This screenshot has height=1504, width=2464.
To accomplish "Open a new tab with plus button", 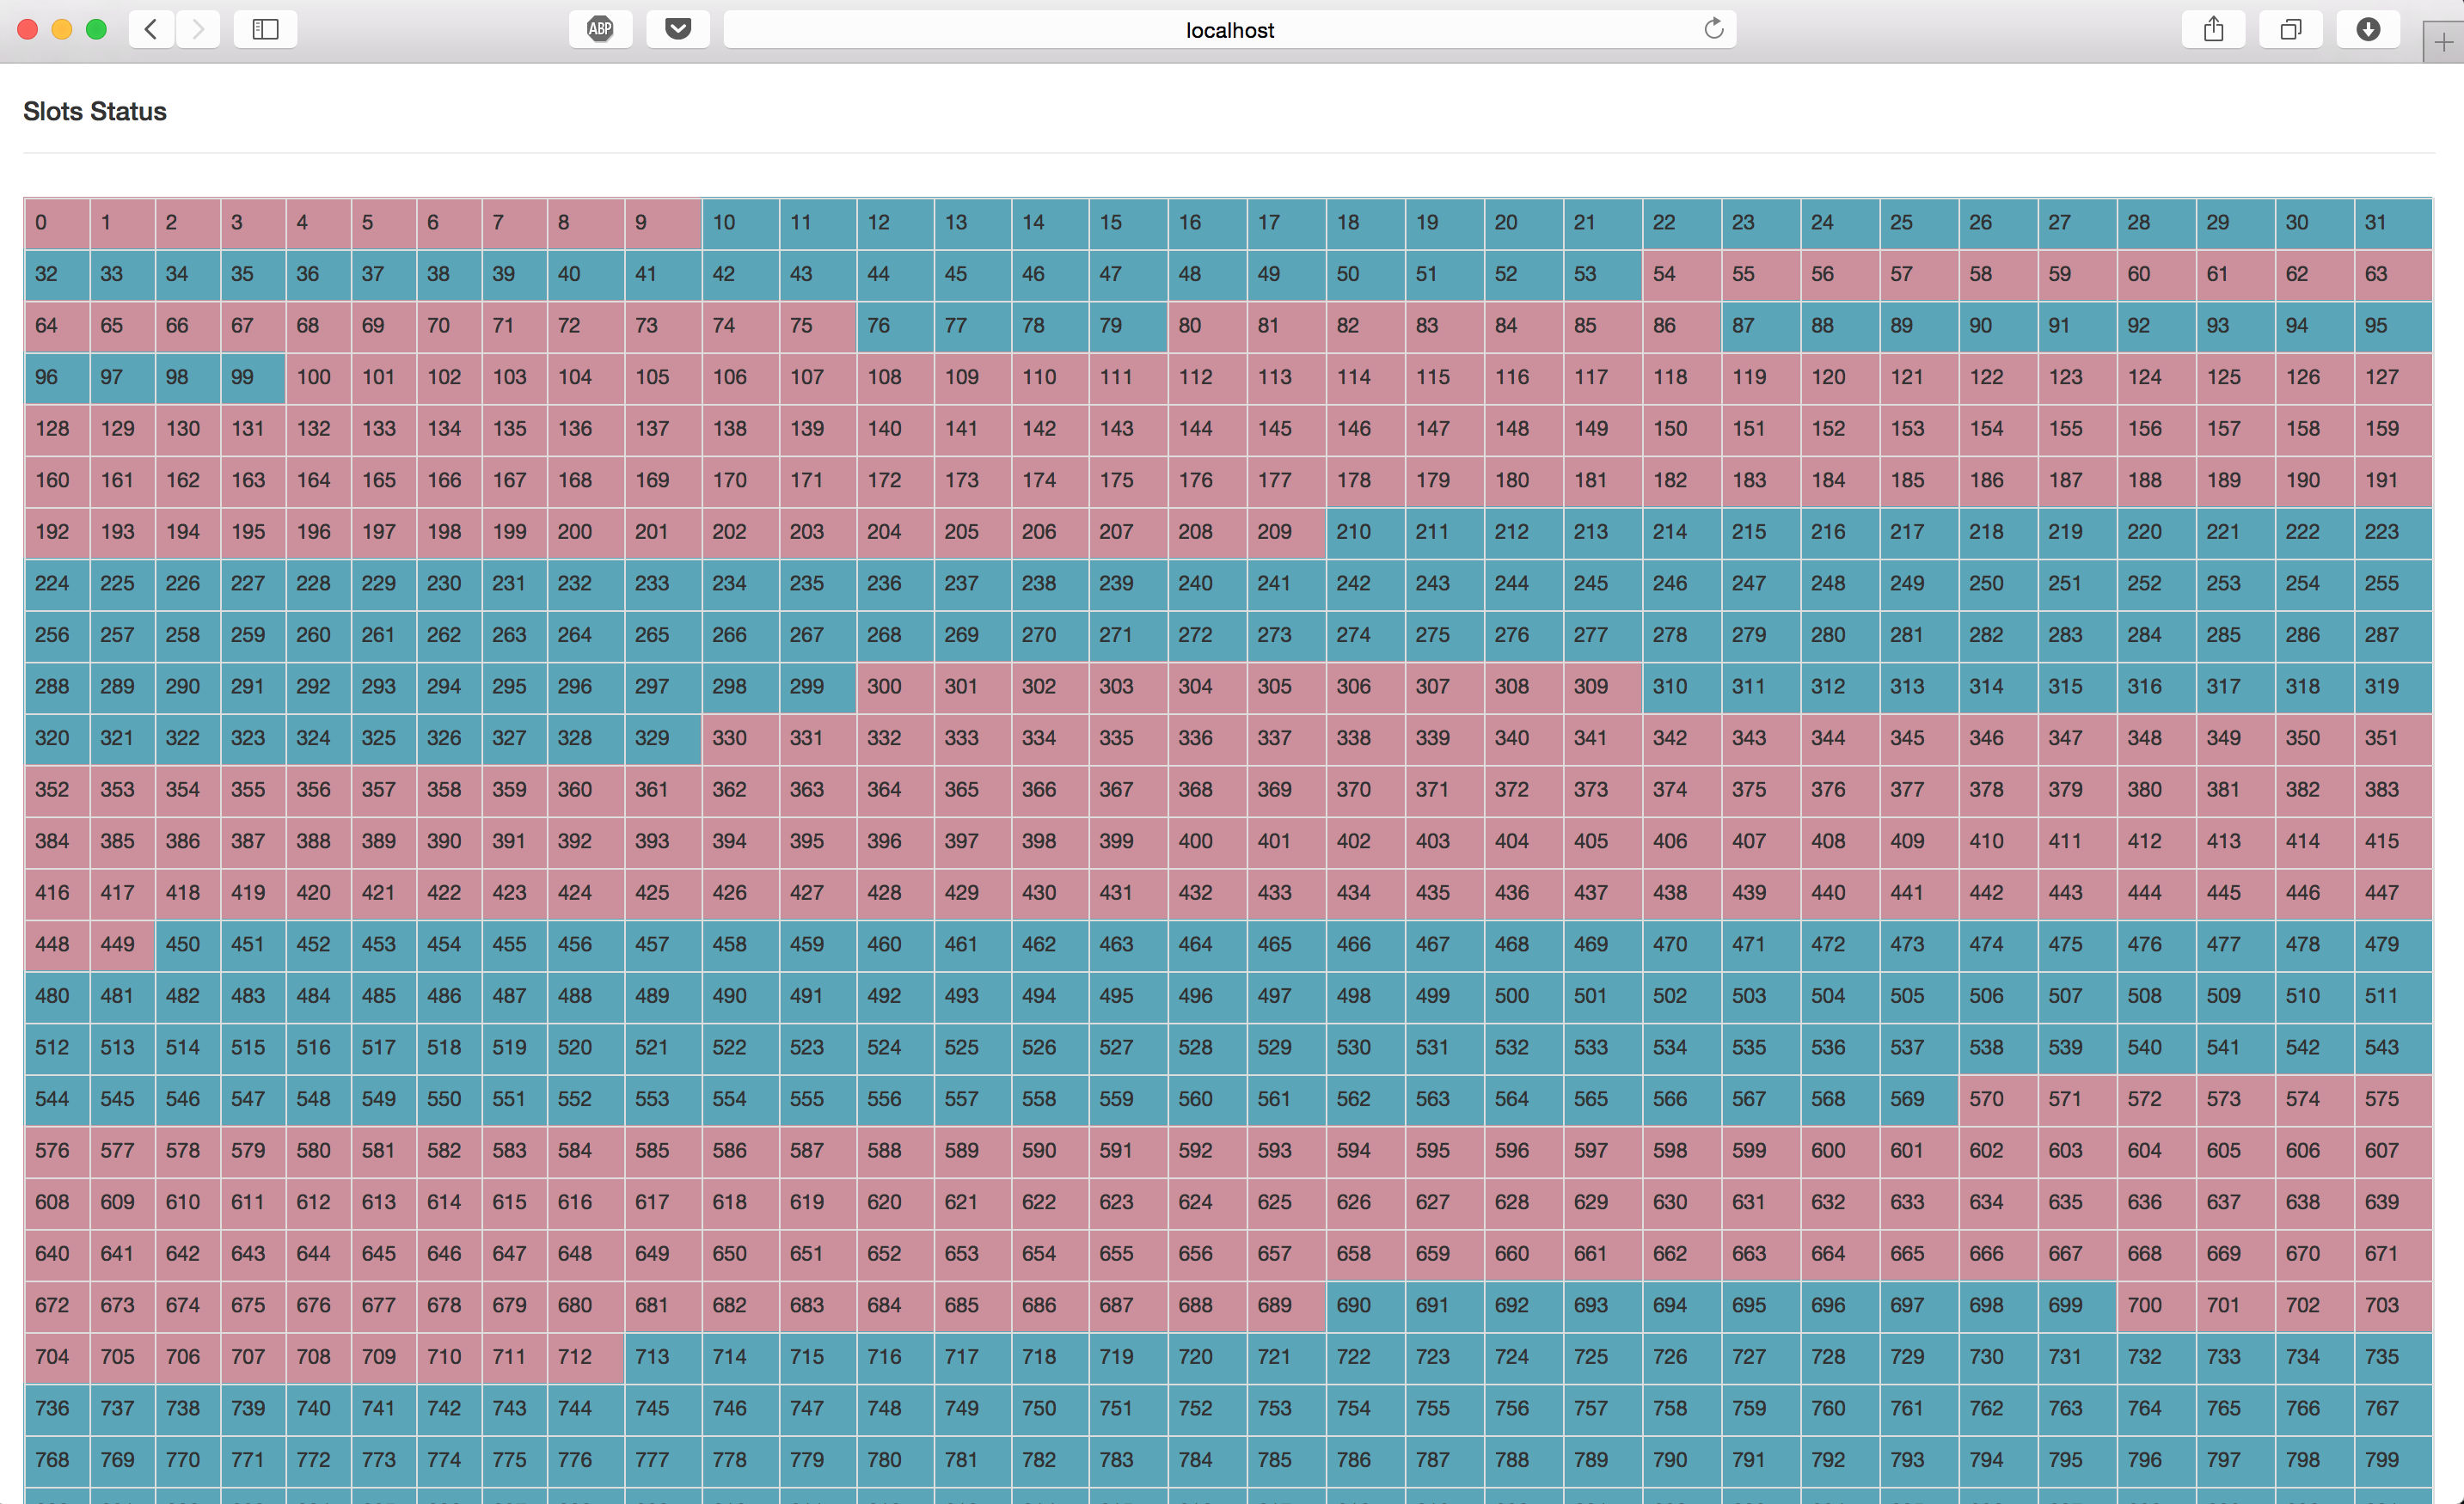I will pyautogui.click(x=2443, y=43).
